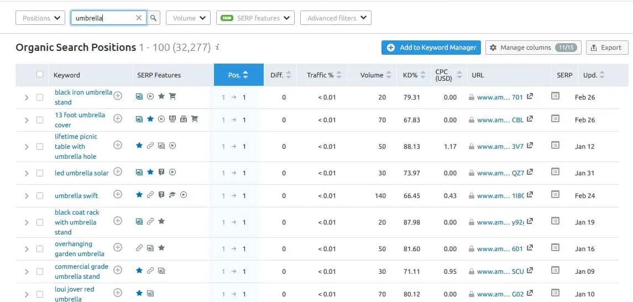This screenshot has height=302, width=633.
Task: Open external link for 'black iron umbrella stand' URL
Action: pyautogui.click(x=530, y=96)
